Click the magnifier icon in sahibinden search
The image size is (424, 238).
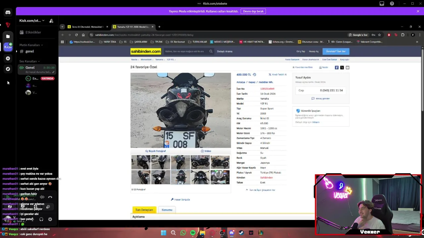tap(211, 51)
